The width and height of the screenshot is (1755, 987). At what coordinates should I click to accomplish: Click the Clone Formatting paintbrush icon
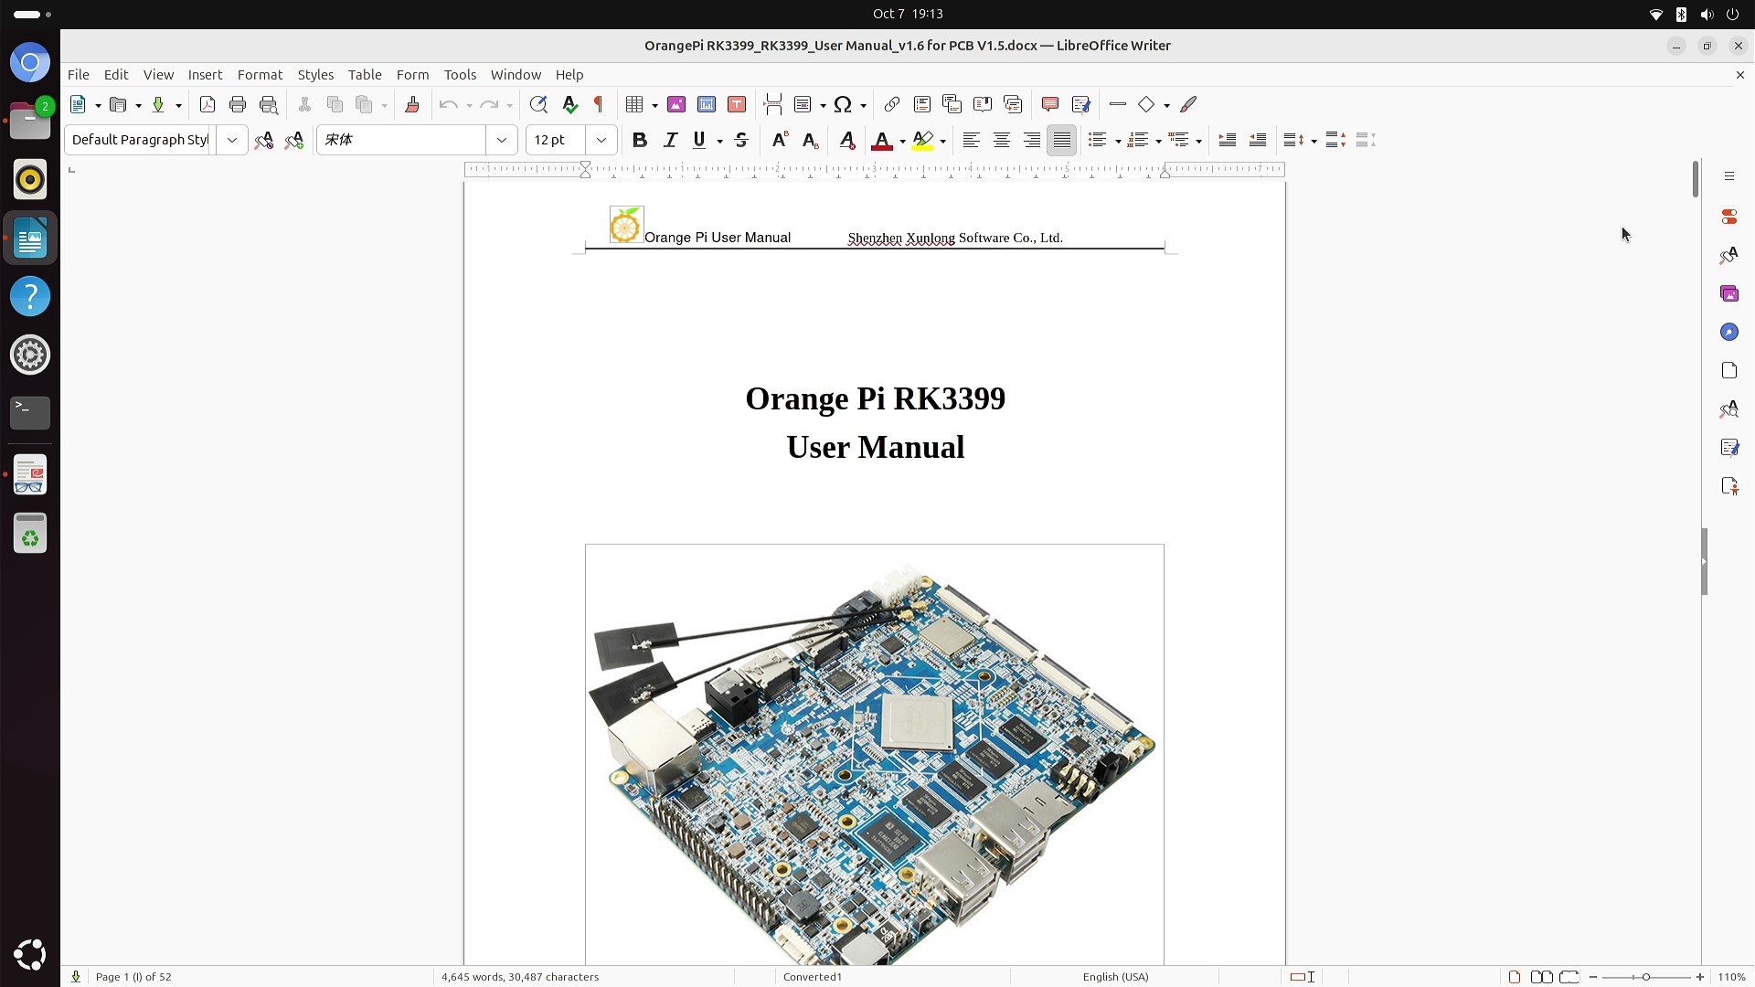pos(412,104)
